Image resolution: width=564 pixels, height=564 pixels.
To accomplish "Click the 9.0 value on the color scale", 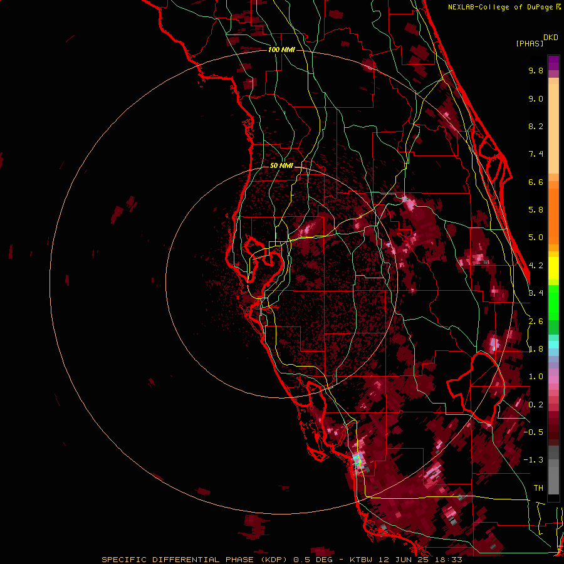I will [x=536, y=98].
